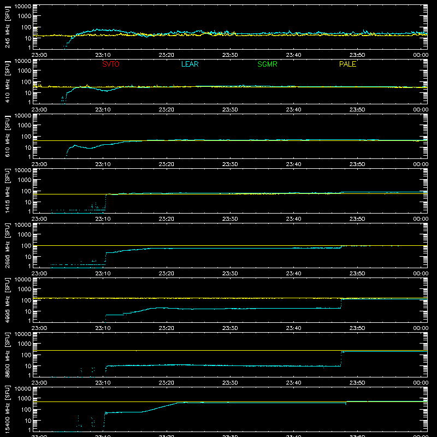Select the 610 MHz [SFU] axis label

tap(8, 136)
